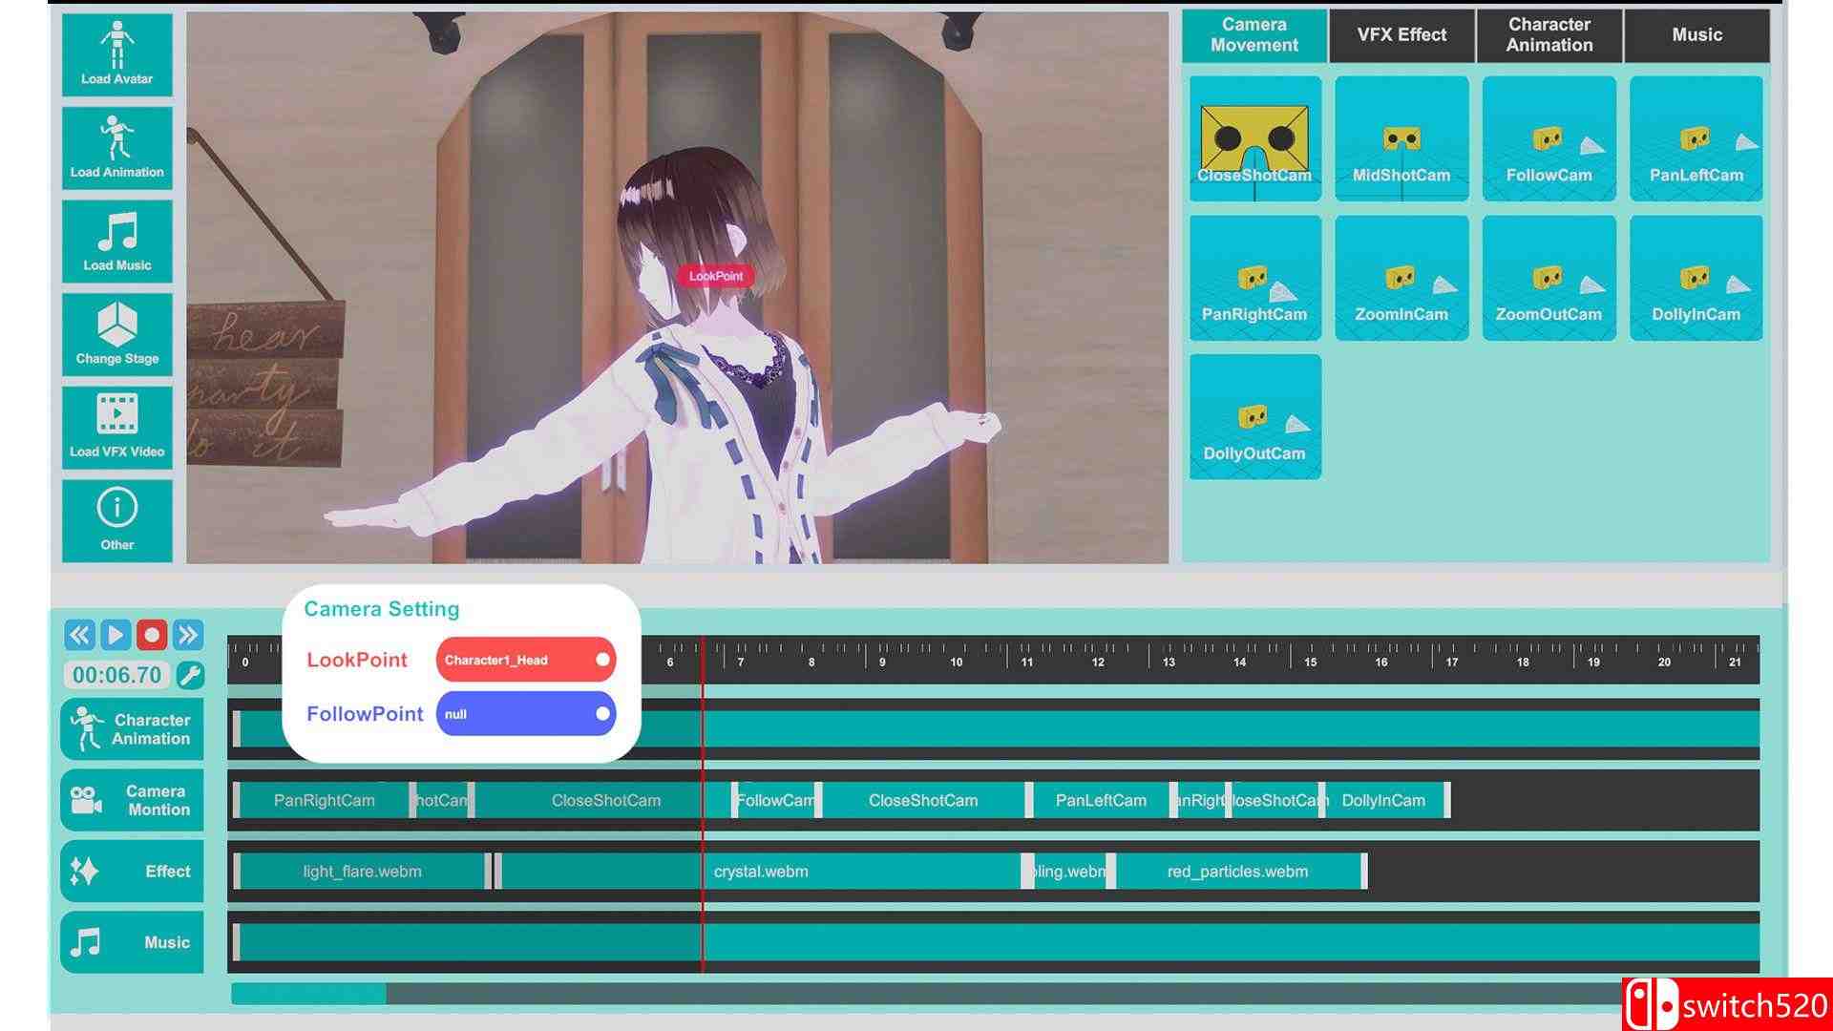
Task: Open the LookPoint Character1_Head selector
Action: tap(525, 660)
